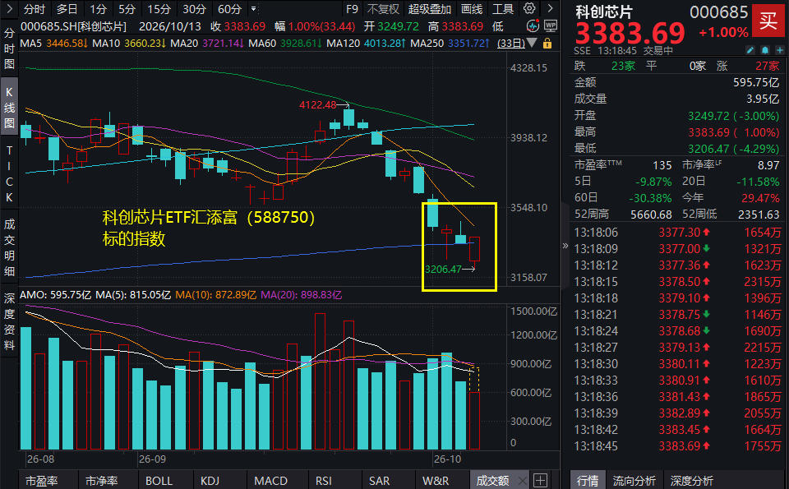Expand the top toolbar's left arrow
The height and width of the screenshot is (489, 789).
(9, 8)
